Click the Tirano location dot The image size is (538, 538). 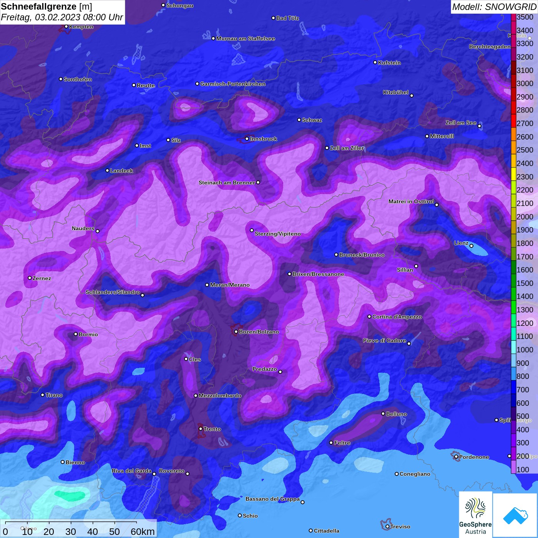pos(43,395)
